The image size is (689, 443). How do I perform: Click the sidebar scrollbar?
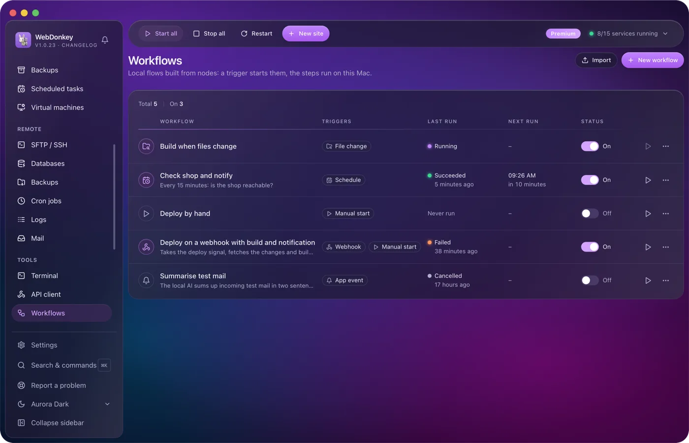[x=114, y=197]
